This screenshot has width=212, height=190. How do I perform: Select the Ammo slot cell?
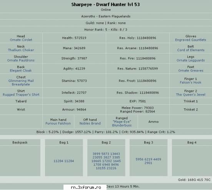coord(154,122)
